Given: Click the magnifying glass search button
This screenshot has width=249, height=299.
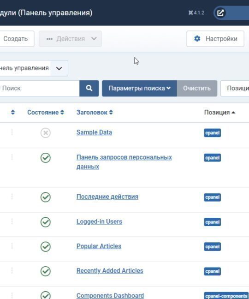Looking at the screenshot, I should tap(89, 88).
